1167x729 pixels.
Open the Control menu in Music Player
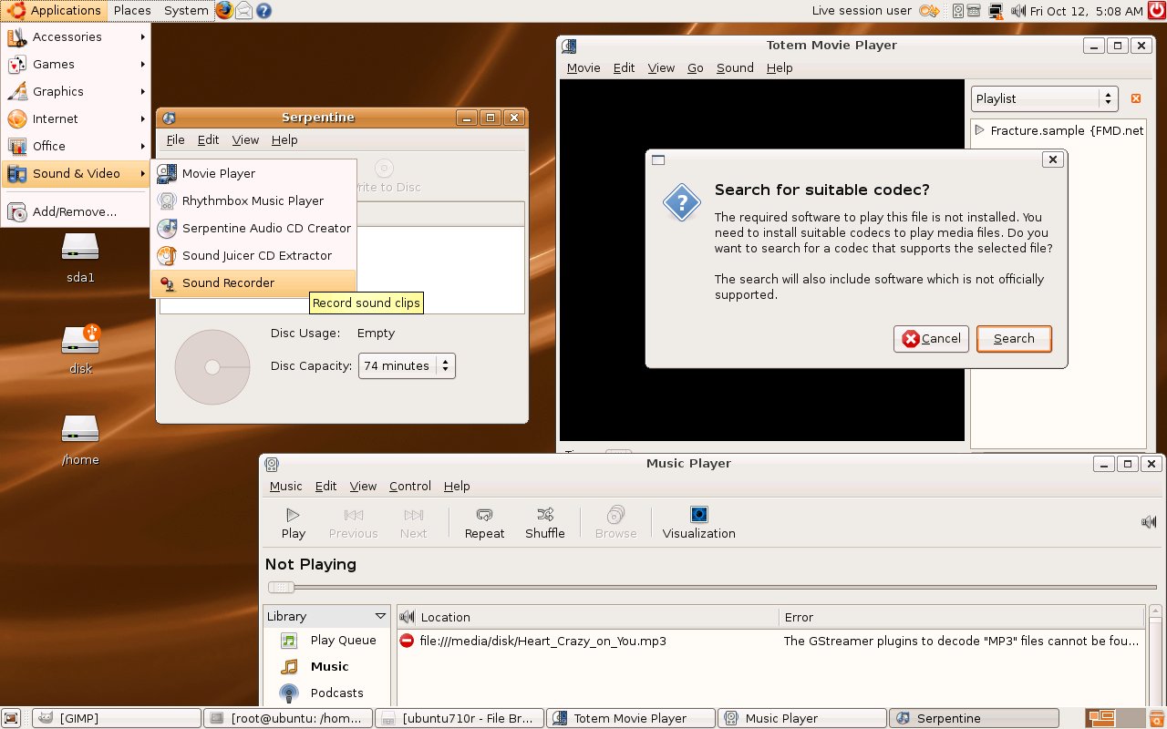(410, 486)
